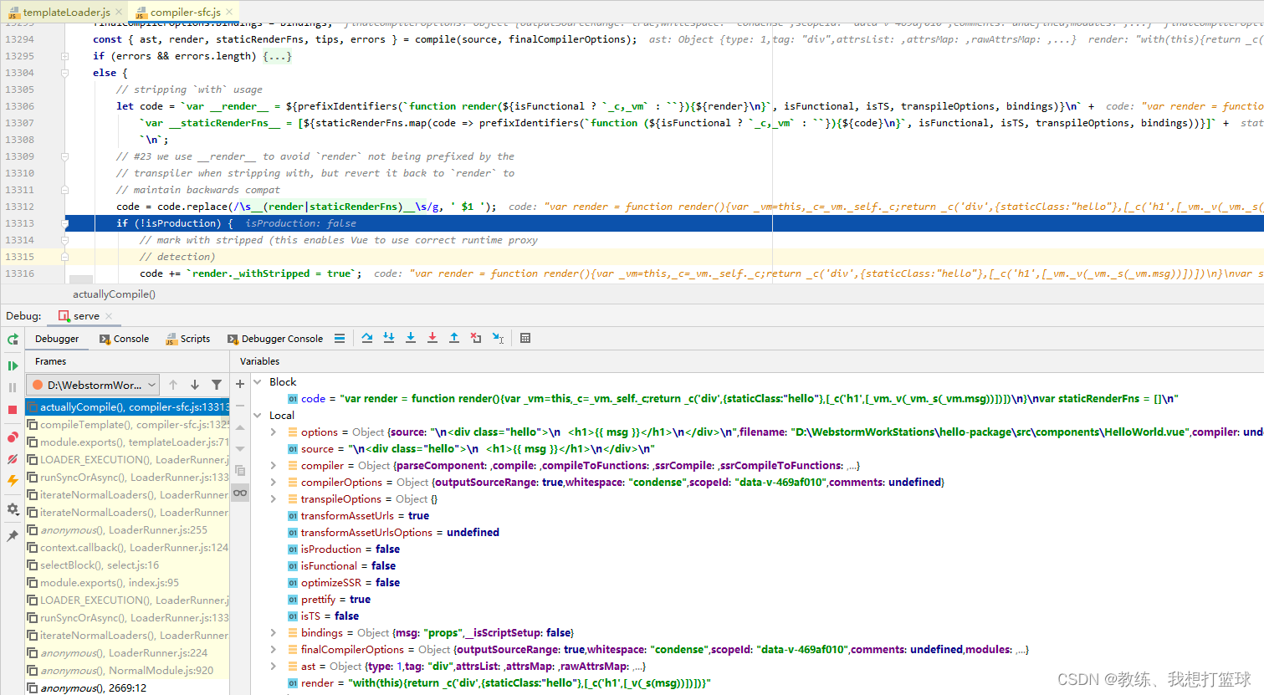Expand the compilerOptions object variable
The width and height of the screenshot is (1264, 695).
274,483
